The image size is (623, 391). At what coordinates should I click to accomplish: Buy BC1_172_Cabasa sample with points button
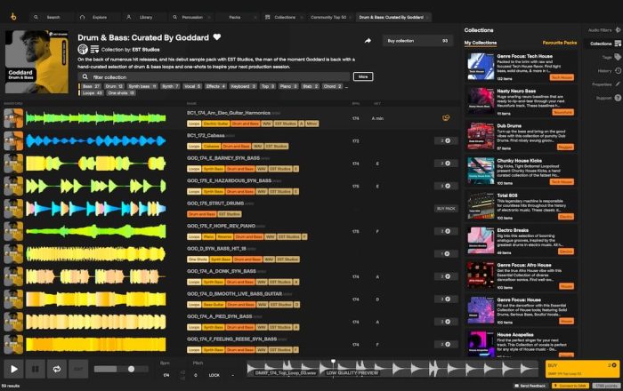click(445, 140)
